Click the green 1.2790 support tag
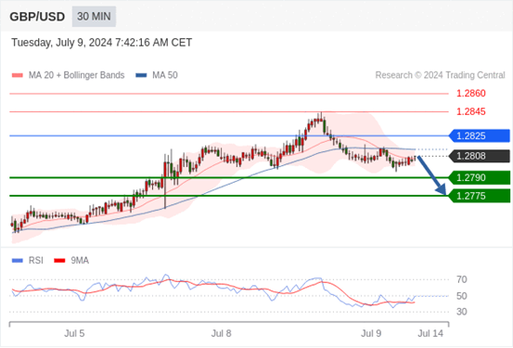The image size is (513, 348). [x=480, y=178]
